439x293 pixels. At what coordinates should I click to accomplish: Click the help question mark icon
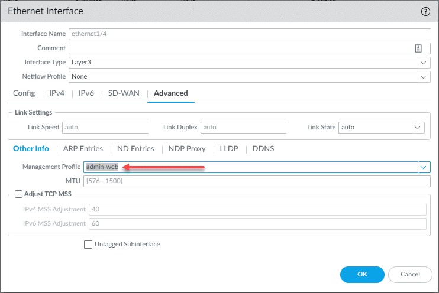[425, 11]
